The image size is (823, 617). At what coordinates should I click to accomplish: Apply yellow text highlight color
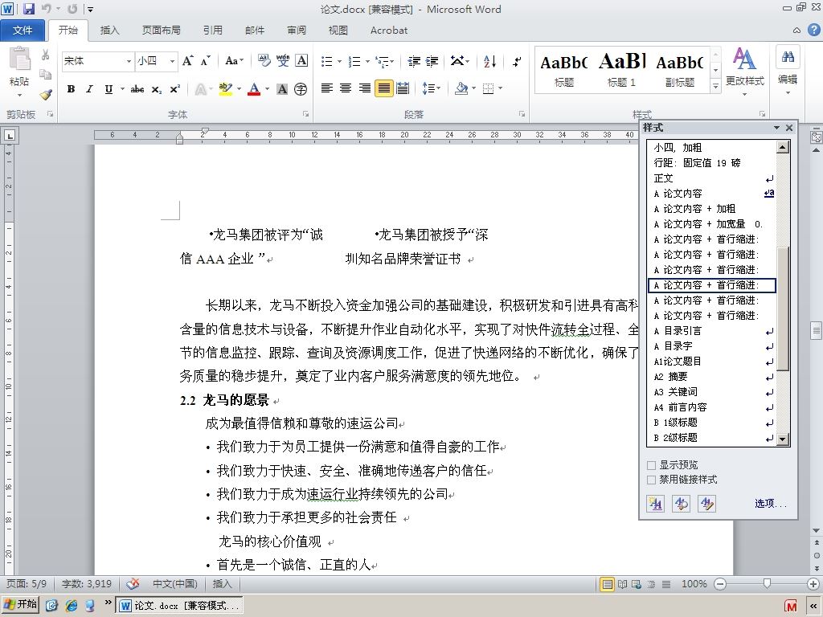(x=226, y=89)
